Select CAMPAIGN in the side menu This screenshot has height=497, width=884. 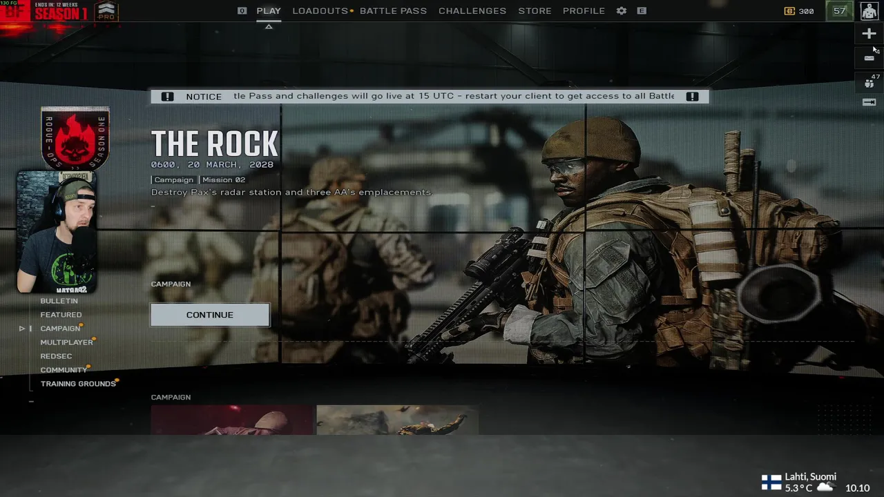[x=60, y=329]
